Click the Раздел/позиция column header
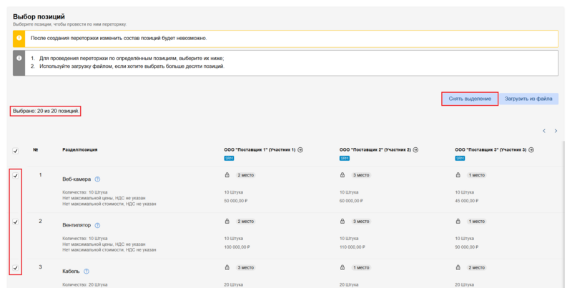The width and height of the screenshot is (572, 288). [x=80, y=150]
